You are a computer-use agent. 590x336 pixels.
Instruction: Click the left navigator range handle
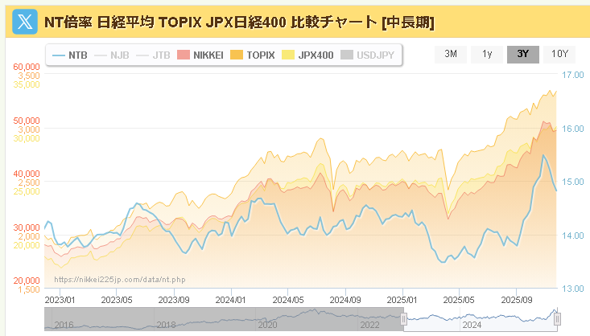click(403, 319)
